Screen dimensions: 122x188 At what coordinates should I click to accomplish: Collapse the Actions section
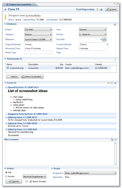point(5,168)
